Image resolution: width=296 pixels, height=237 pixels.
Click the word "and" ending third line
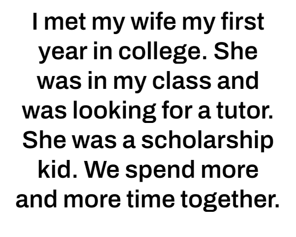pos(238,80)
